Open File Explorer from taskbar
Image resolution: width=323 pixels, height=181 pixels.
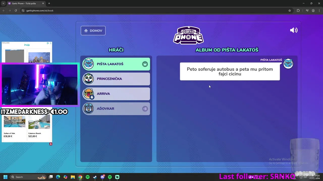click(x=73, y=177)
